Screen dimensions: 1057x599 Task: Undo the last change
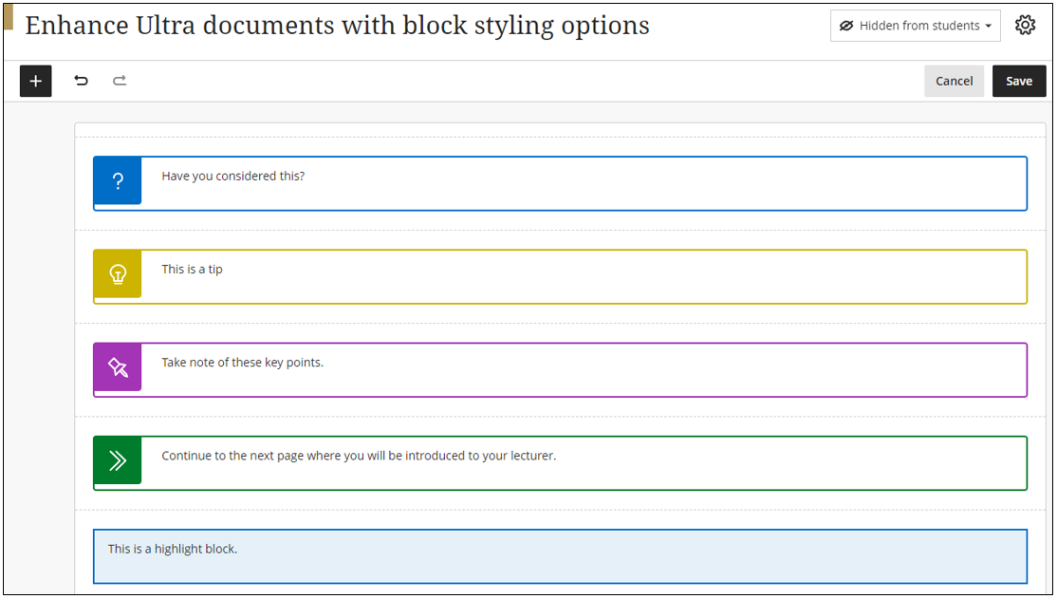[x=82, y=81]
